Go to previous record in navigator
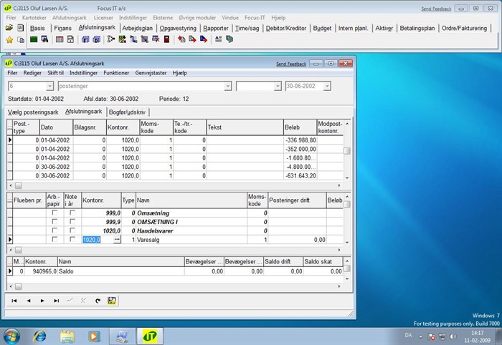 (29, 301)
